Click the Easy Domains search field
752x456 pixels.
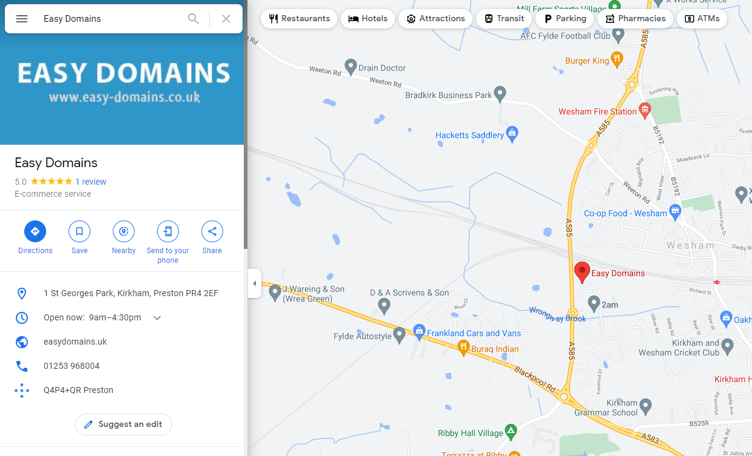click(112, 19)
